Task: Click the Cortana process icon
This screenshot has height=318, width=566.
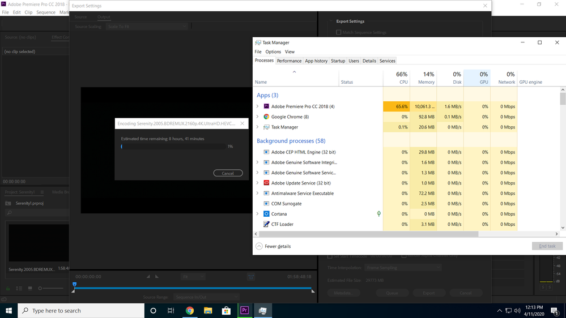Action: click(266, 214)
